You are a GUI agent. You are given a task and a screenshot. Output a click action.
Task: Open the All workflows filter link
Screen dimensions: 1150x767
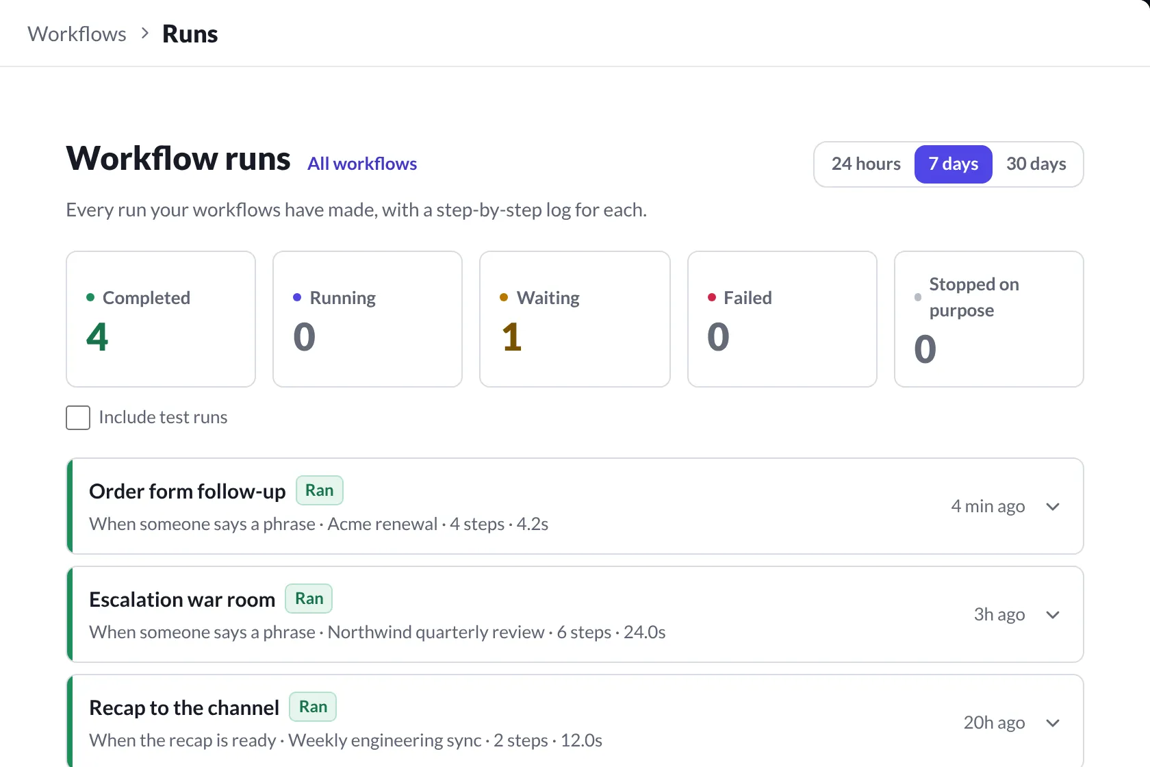(x=362, y=164)
